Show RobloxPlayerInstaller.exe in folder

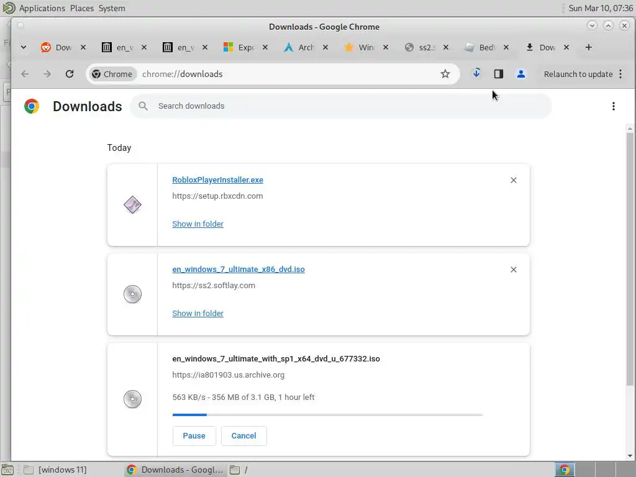[x=198, y=224]
